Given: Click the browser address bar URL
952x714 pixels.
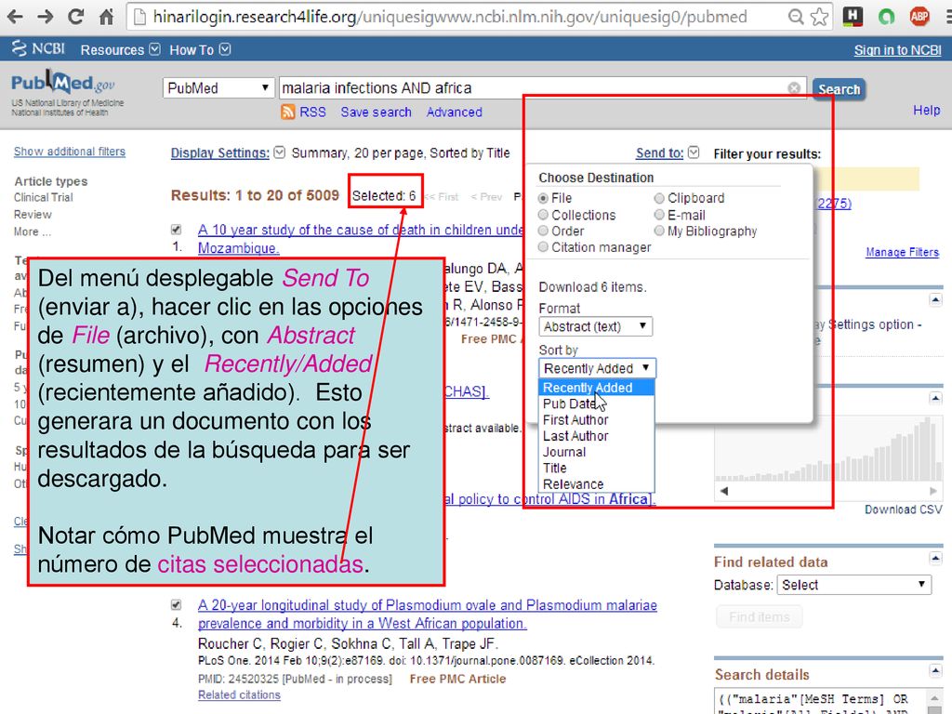Looking at the screenshot, I should point(450,17).
